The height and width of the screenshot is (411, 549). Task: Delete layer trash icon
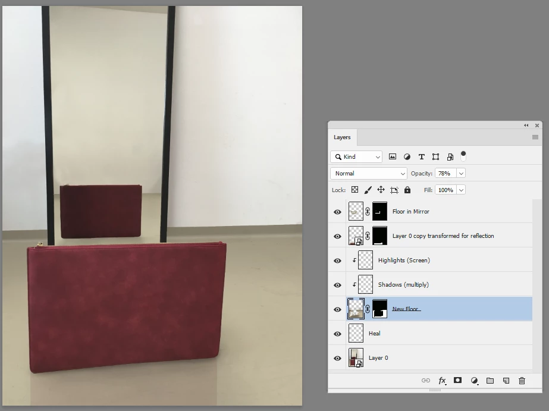click(522, 381)
